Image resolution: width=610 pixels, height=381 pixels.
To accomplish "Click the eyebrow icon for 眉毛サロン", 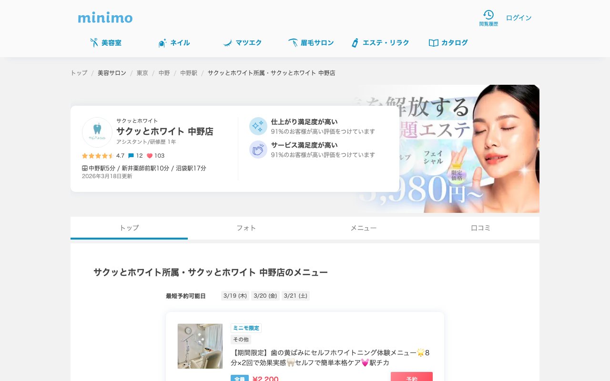I will 293,43.
